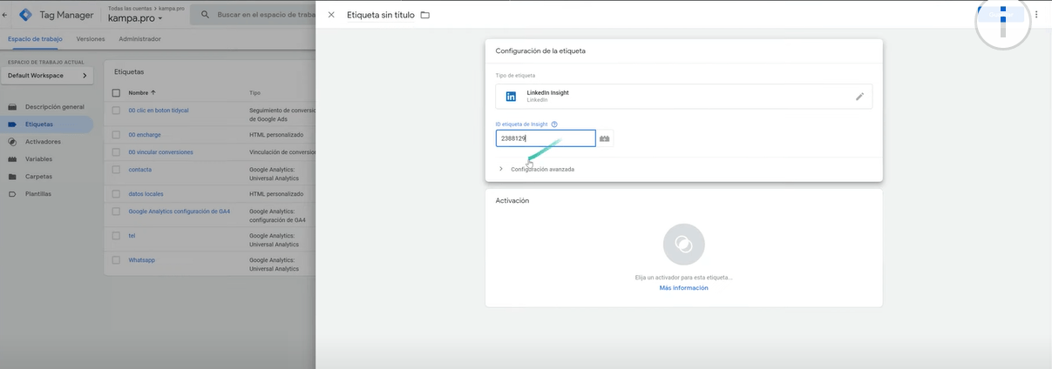
Task: Rename tag by clicking Etiqueta sin título
Action: point(379,15)
